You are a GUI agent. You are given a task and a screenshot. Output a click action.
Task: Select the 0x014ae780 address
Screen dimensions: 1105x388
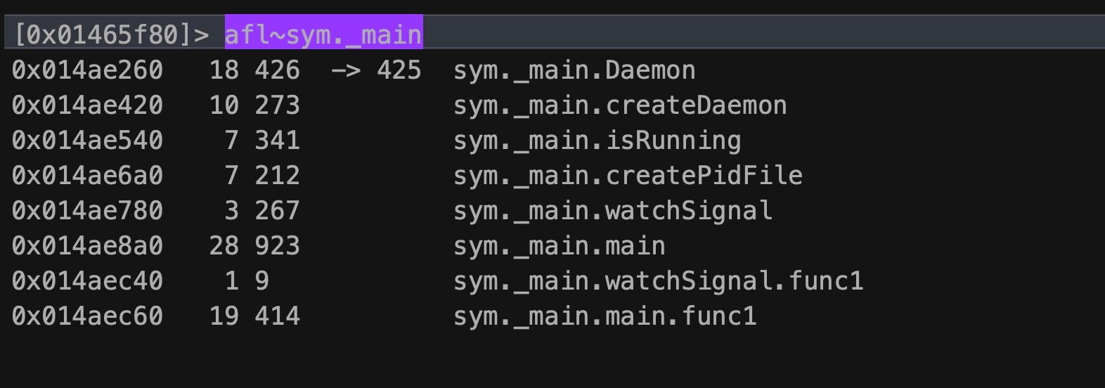click(87, 211)
